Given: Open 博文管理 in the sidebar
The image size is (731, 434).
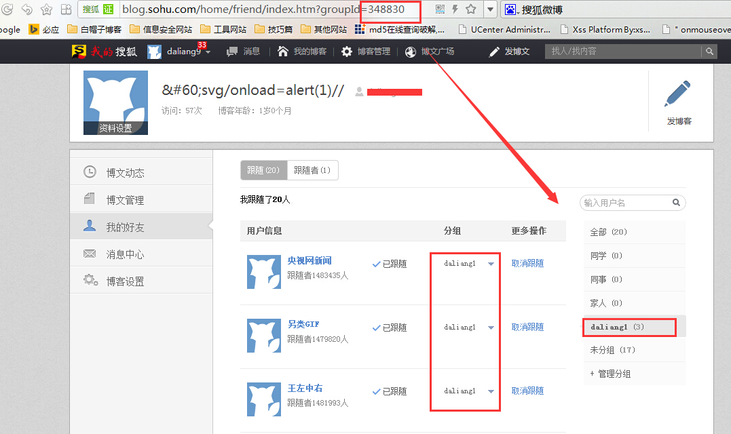Looking at the screenshot, I should [x=141, y=199].
